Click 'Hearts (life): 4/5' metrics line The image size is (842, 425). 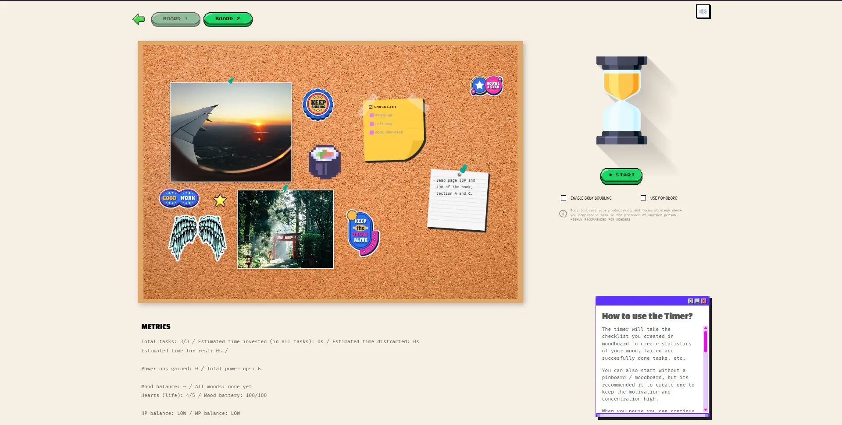point(204,395)
